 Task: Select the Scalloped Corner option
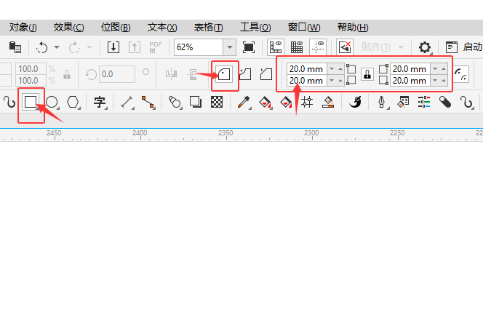245,74
